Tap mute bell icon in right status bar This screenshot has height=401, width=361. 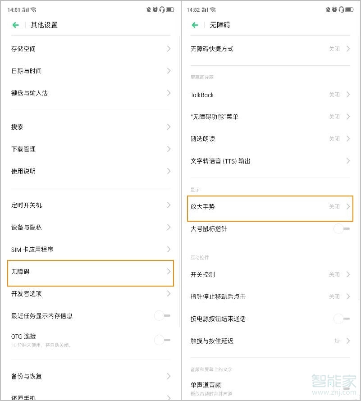[x=328, y=9]
